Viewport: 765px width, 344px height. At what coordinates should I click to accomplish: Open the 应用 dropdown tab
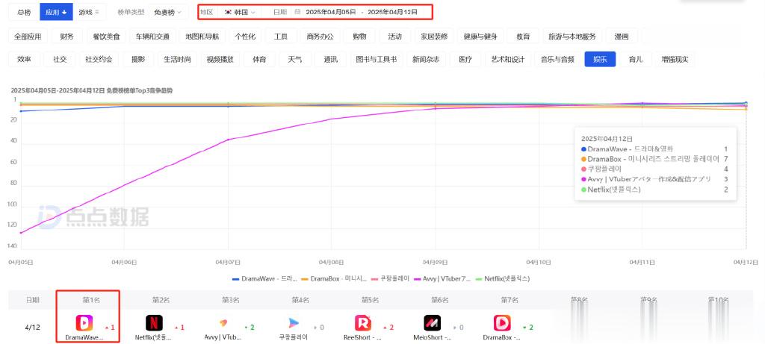click(x=56, y=12)
